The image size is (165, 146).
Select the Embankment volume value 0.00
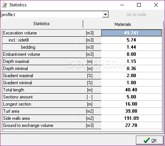pos(131,54)
